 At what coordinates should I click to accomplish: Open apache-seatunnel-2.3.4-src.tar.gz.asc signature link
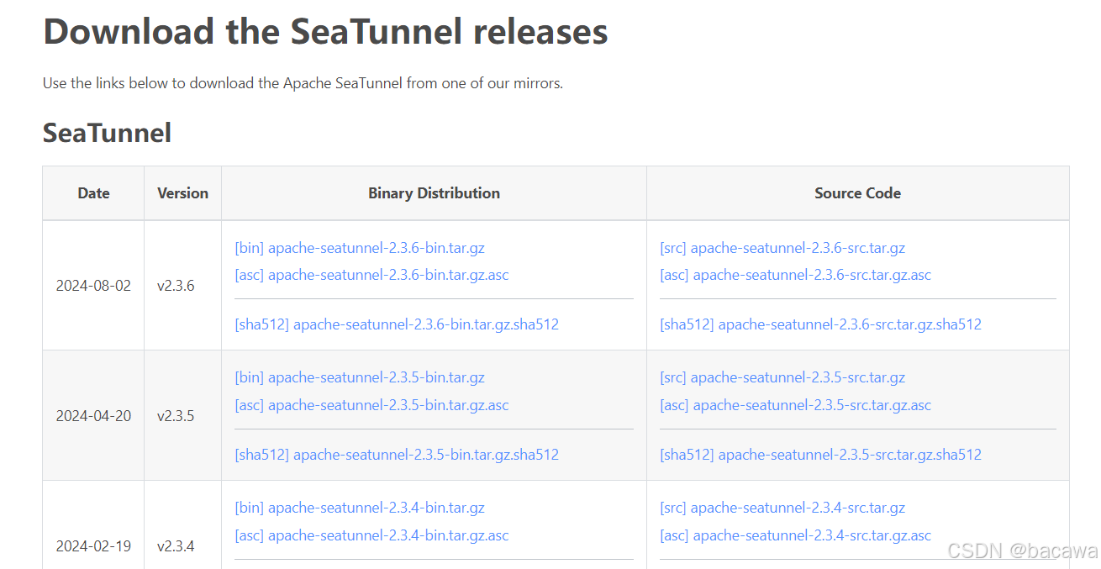[796, 535]
